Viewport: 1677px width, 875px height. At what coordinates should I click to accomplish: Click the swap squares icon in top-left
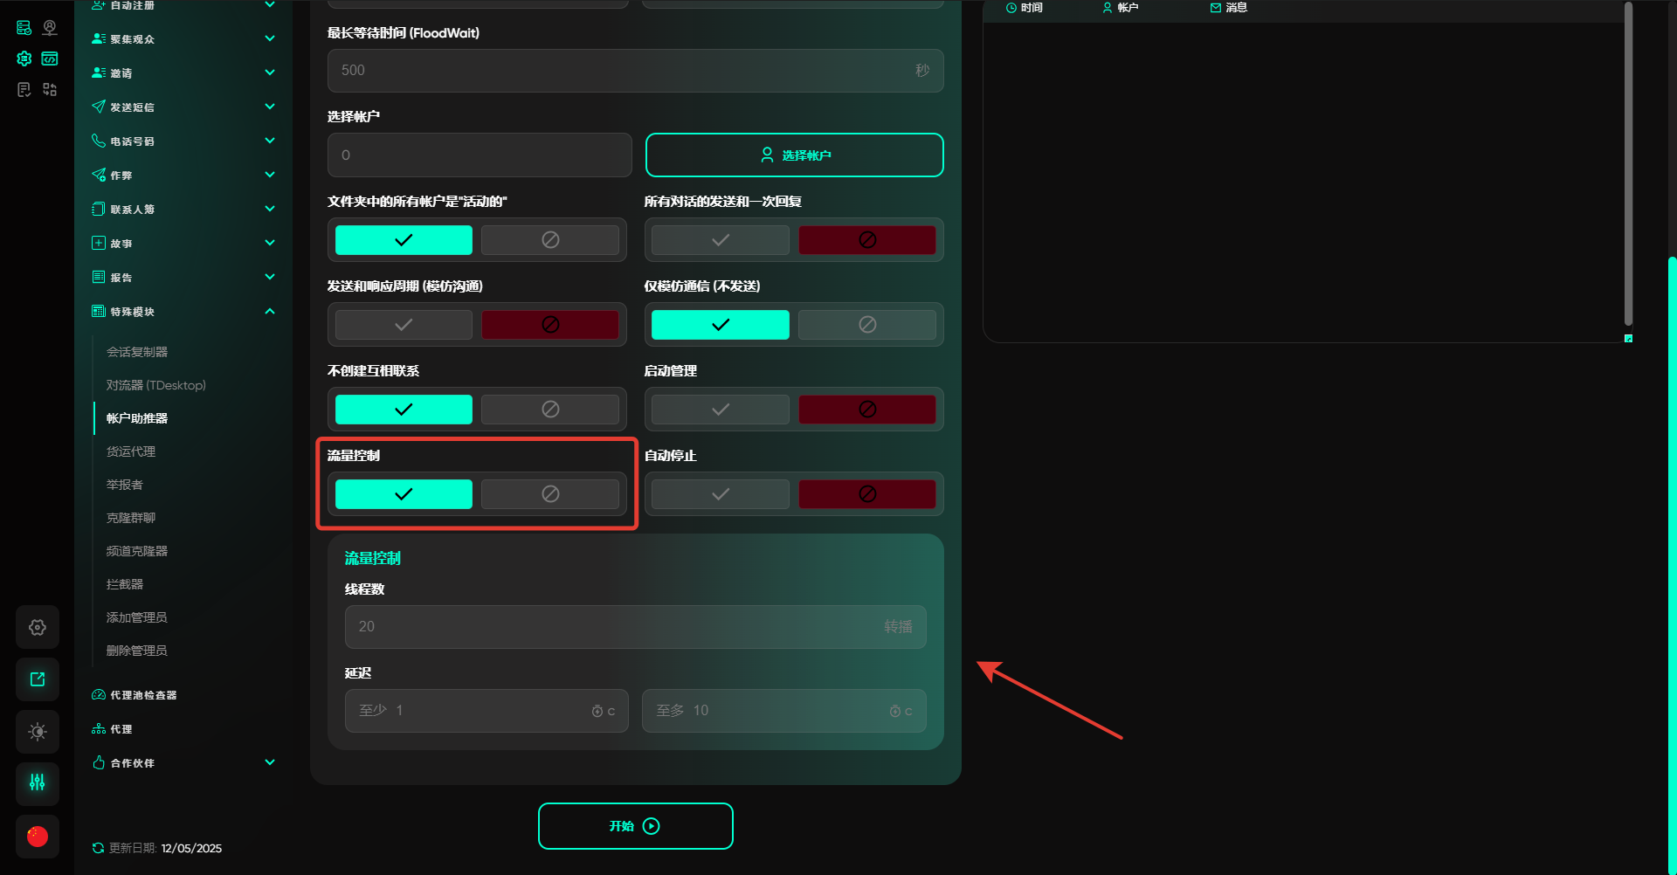(x=50, y=89)
